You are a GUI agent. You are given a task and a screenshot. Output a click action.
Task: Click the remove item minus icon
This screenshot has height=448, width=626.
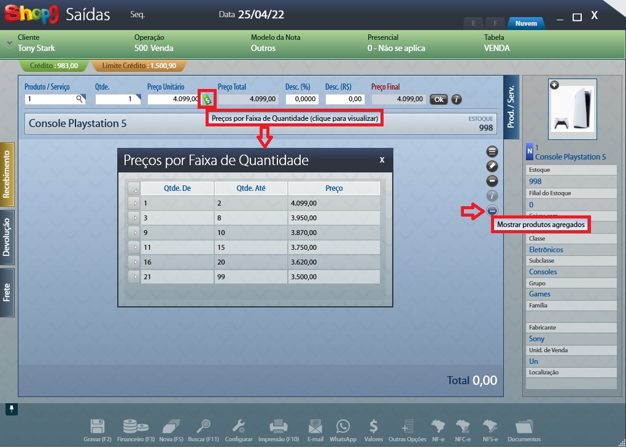pos(492,181)
